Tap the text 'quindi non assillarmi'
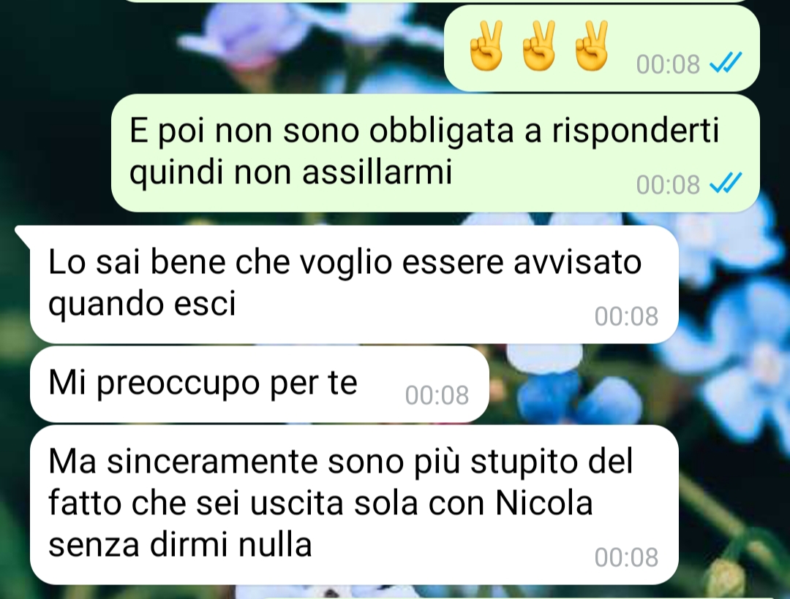Screen dimensions: 790x599 point(290,172)
